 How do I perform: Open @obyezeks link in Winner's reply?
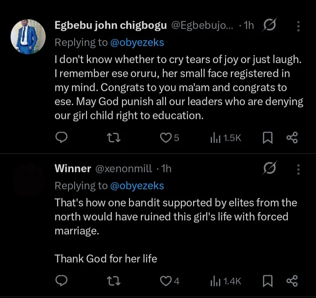[137, 186]
